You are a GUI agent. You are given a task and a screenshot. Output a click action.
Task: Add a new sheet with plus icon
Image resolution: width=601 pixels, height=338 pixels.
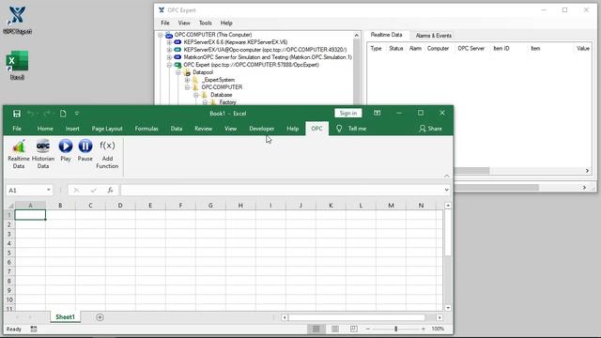tap(100, 317)
